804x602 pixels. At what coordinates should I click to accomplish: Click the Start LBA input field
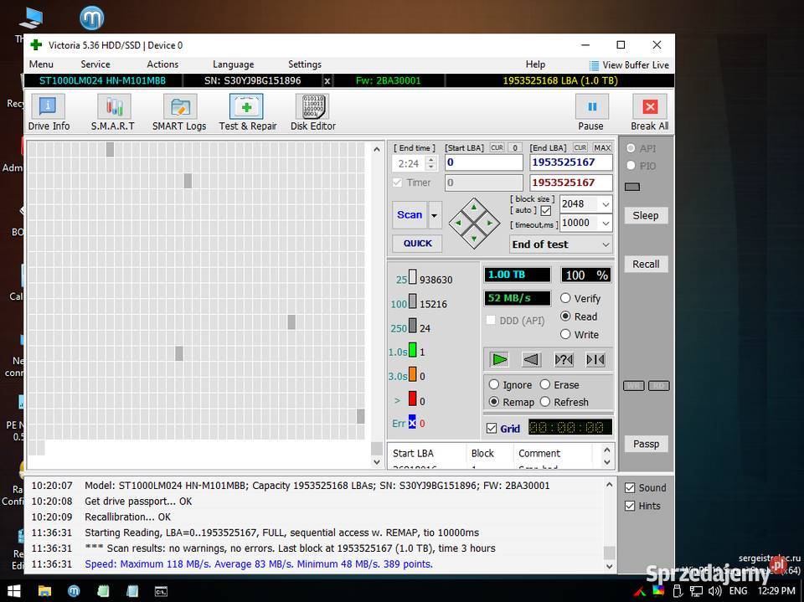click(483, 162)
